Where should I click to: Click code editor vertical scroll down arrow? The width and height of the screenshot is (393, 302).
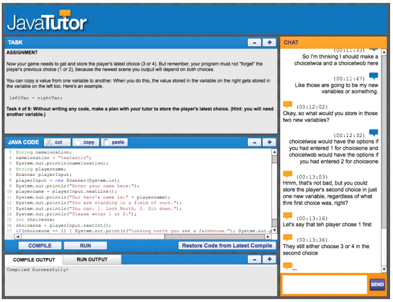click(x=274, y=230)
